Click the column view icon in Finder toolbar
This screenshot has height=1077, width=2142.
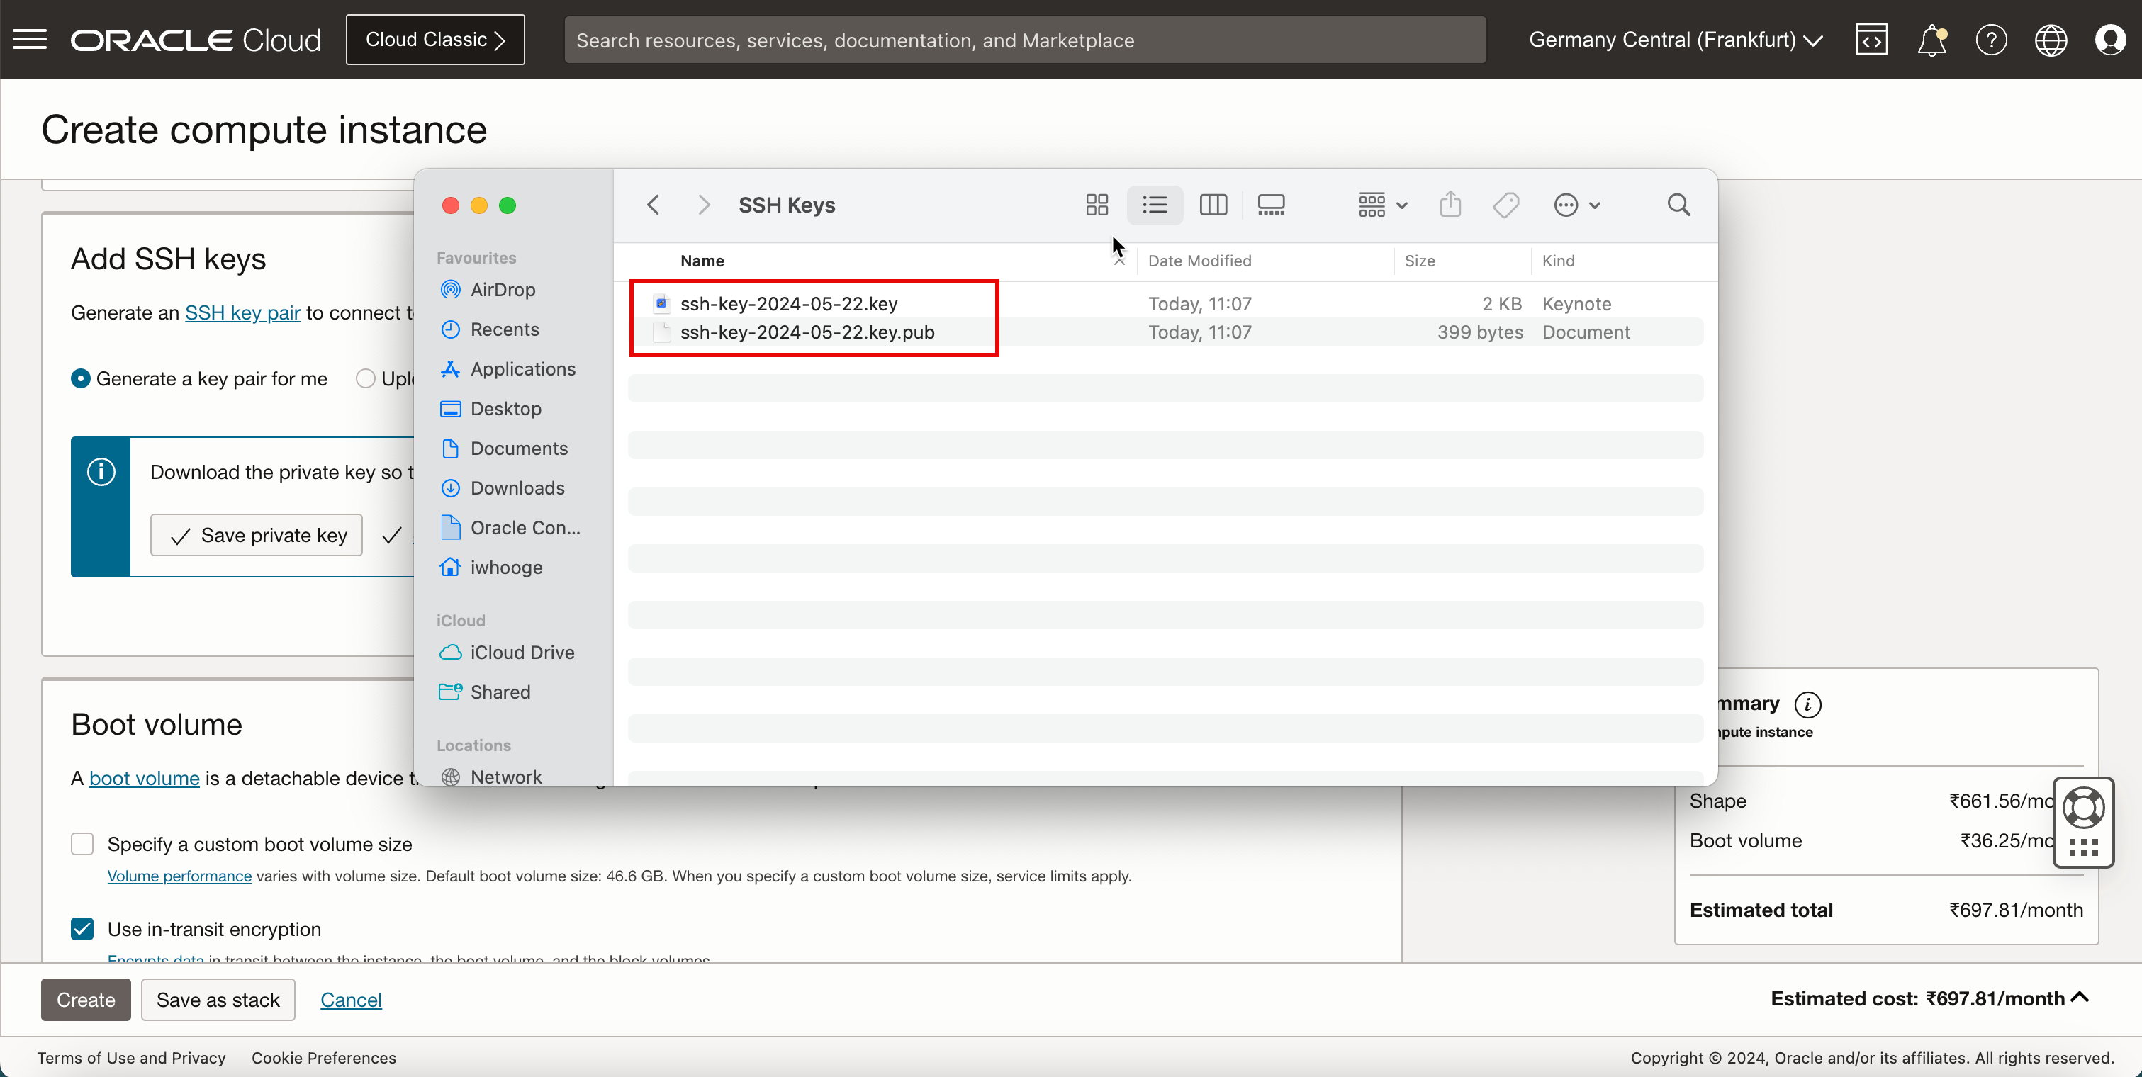point(1213,205)
